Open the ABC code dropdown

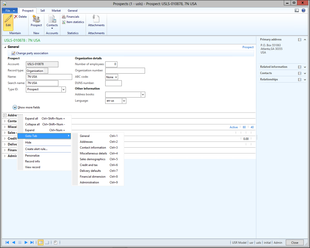point(116,77)
